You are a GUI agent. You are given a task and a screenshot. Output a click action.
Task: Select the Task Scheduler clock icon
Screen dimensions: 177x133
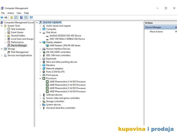tap(9, 29)
